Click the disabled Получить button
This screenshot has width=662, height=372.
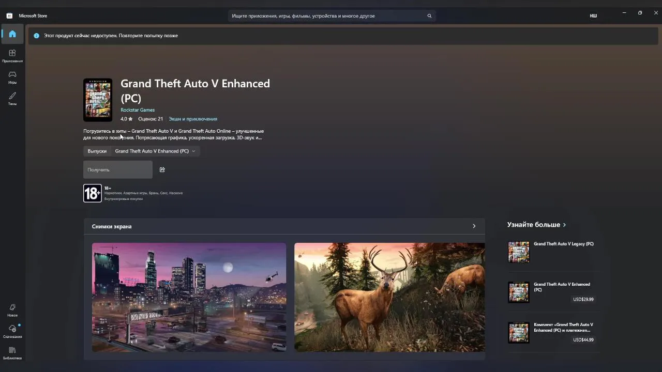coord(118,169)
